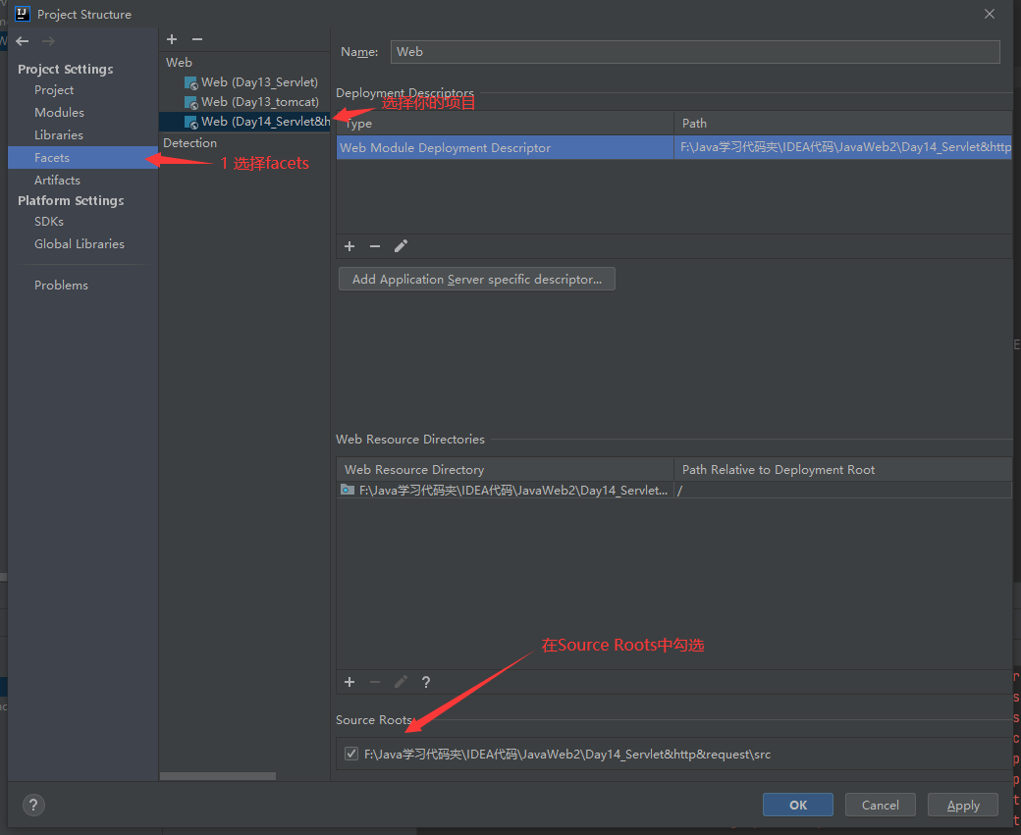Screen dimensions: 1021x835
Task: Click the facets list horizontal scrollbar
Action: pyautogui.click(x=218, y=776)
